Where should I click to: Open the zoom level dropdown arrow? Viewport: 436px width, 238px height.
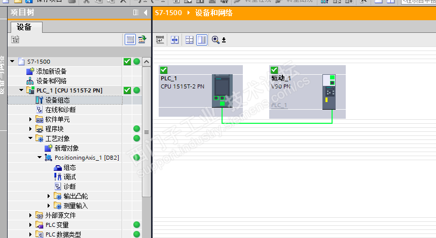pyautogui.click(x=224, y=40)
